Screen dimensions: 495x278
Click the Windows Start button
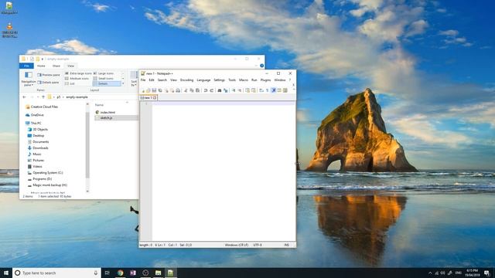pyautogui.click(x=6, y=273)
